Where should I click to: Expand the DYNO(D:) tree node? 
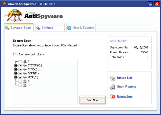coord(16,69)
